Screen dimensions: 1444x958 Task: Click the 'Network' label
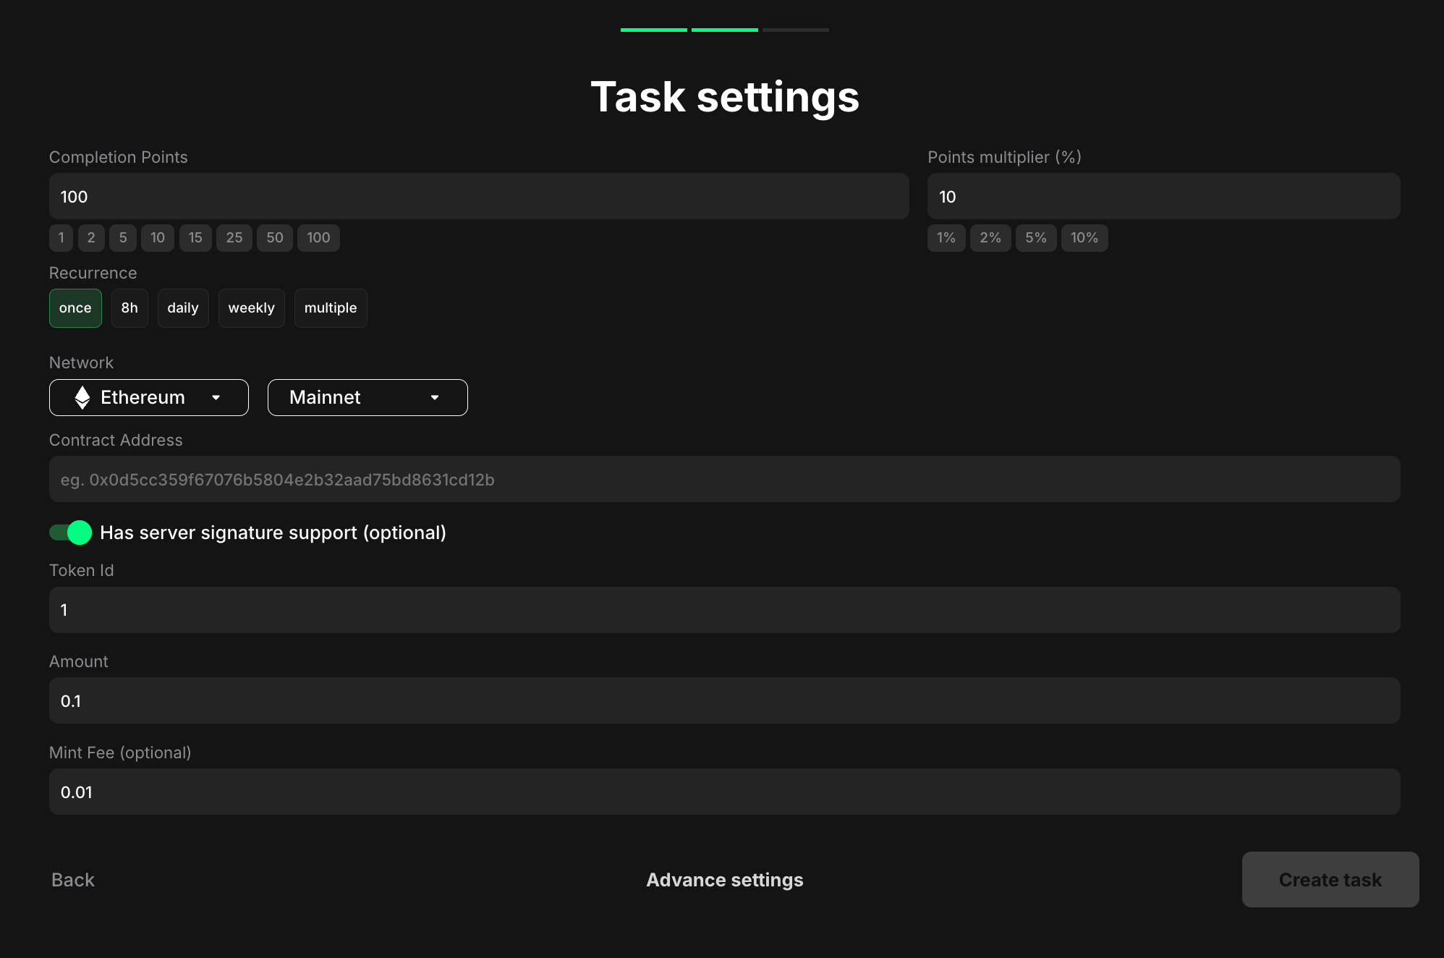click(x=81, y=363)
